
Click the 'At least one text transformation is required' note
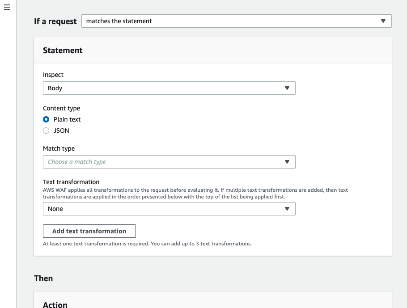(148, 244)
